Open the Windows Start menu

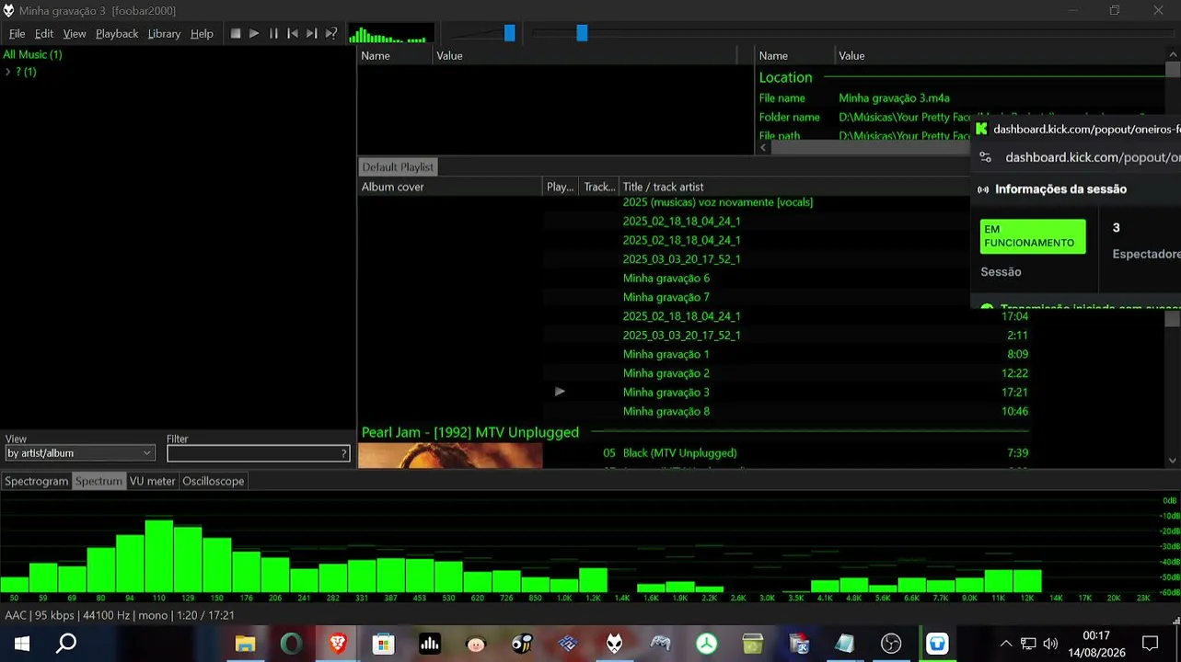click(21, 644)
